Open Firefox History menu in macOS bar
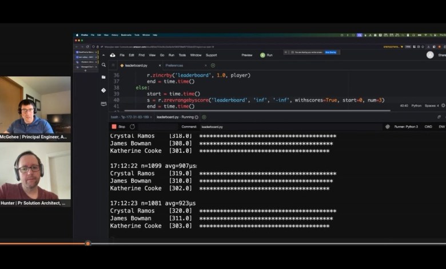The width and height of the screenshot is (446, 269). click(114, 35)
